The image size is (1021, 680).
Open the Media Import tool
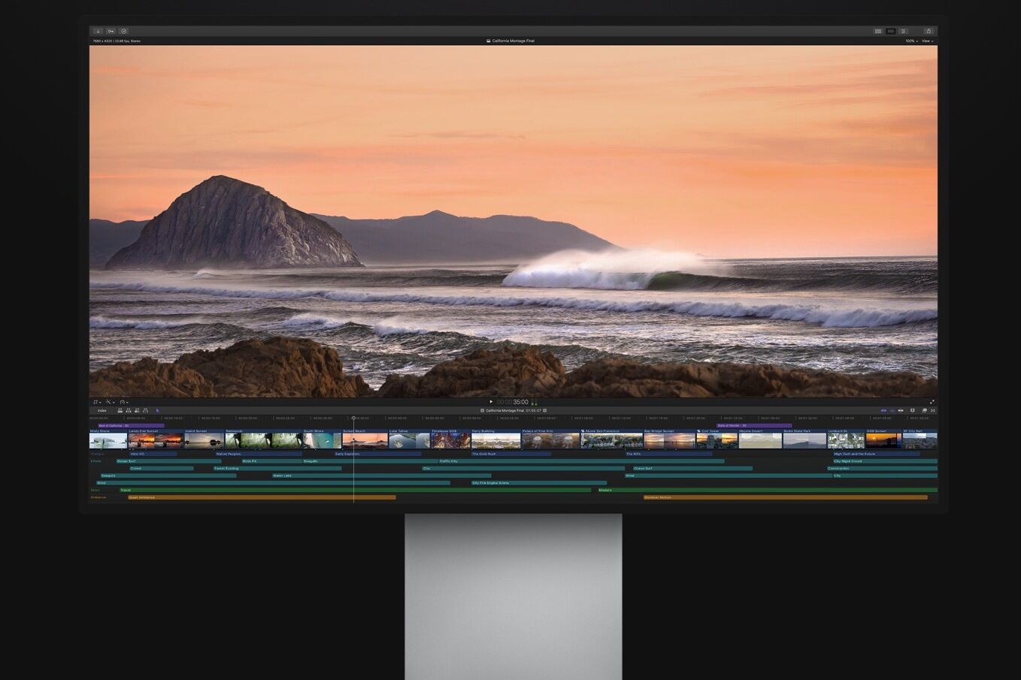point(98,31)
